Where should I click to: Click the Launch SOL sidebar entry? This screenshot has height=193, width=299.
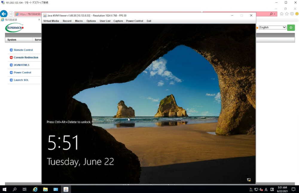[x=21, y=80]
